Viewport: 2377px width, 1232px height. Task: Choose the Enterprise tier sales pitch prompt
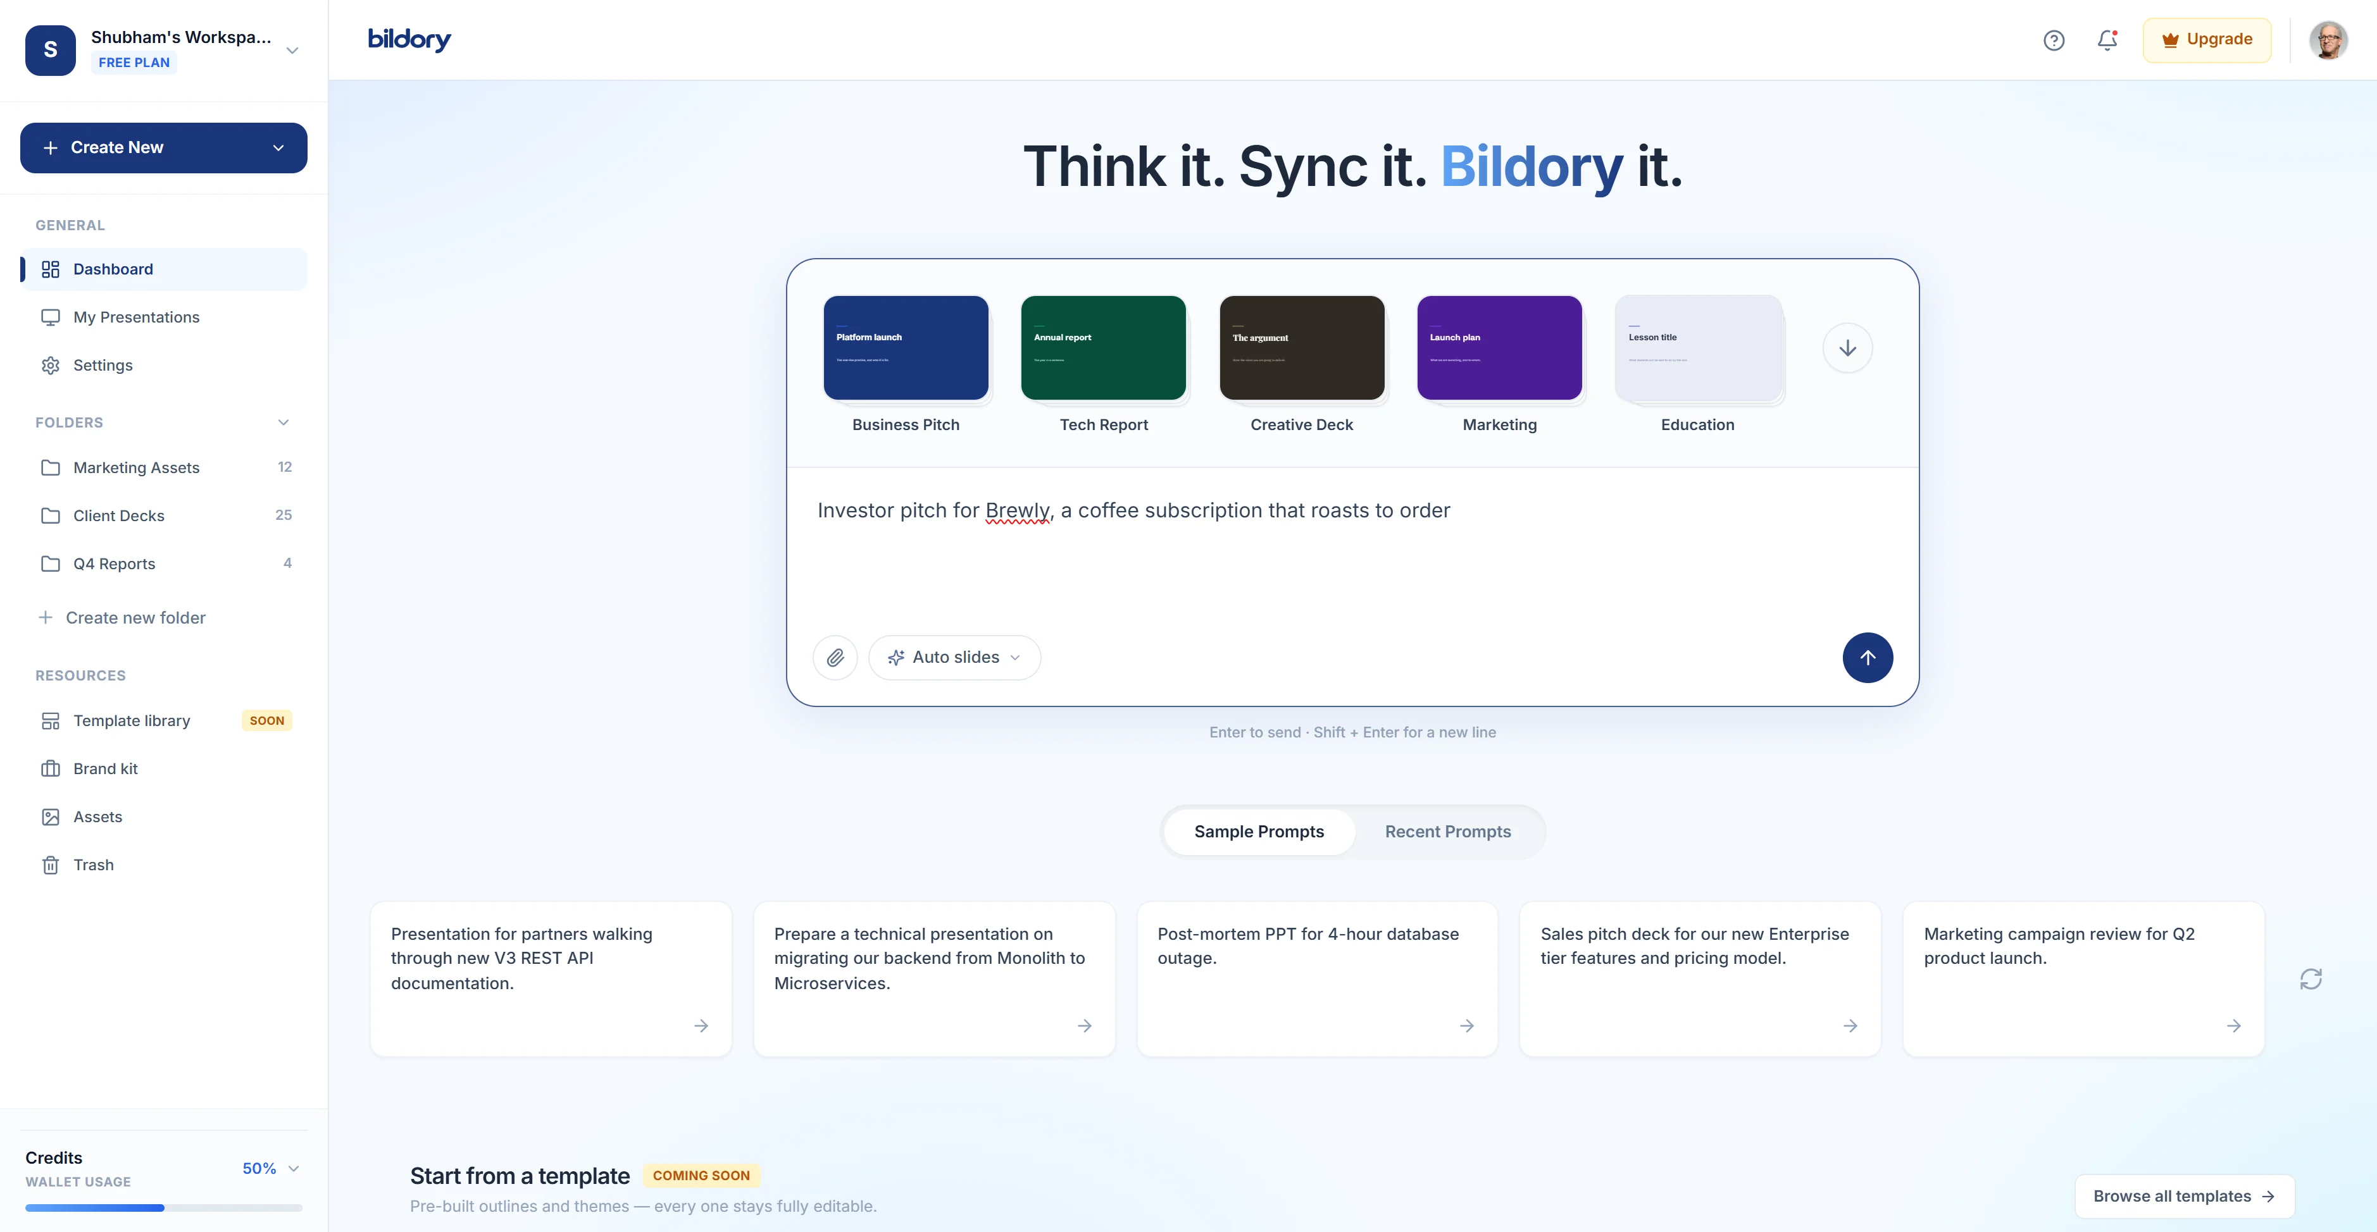pyautogui.click(x=1700, y=978)
